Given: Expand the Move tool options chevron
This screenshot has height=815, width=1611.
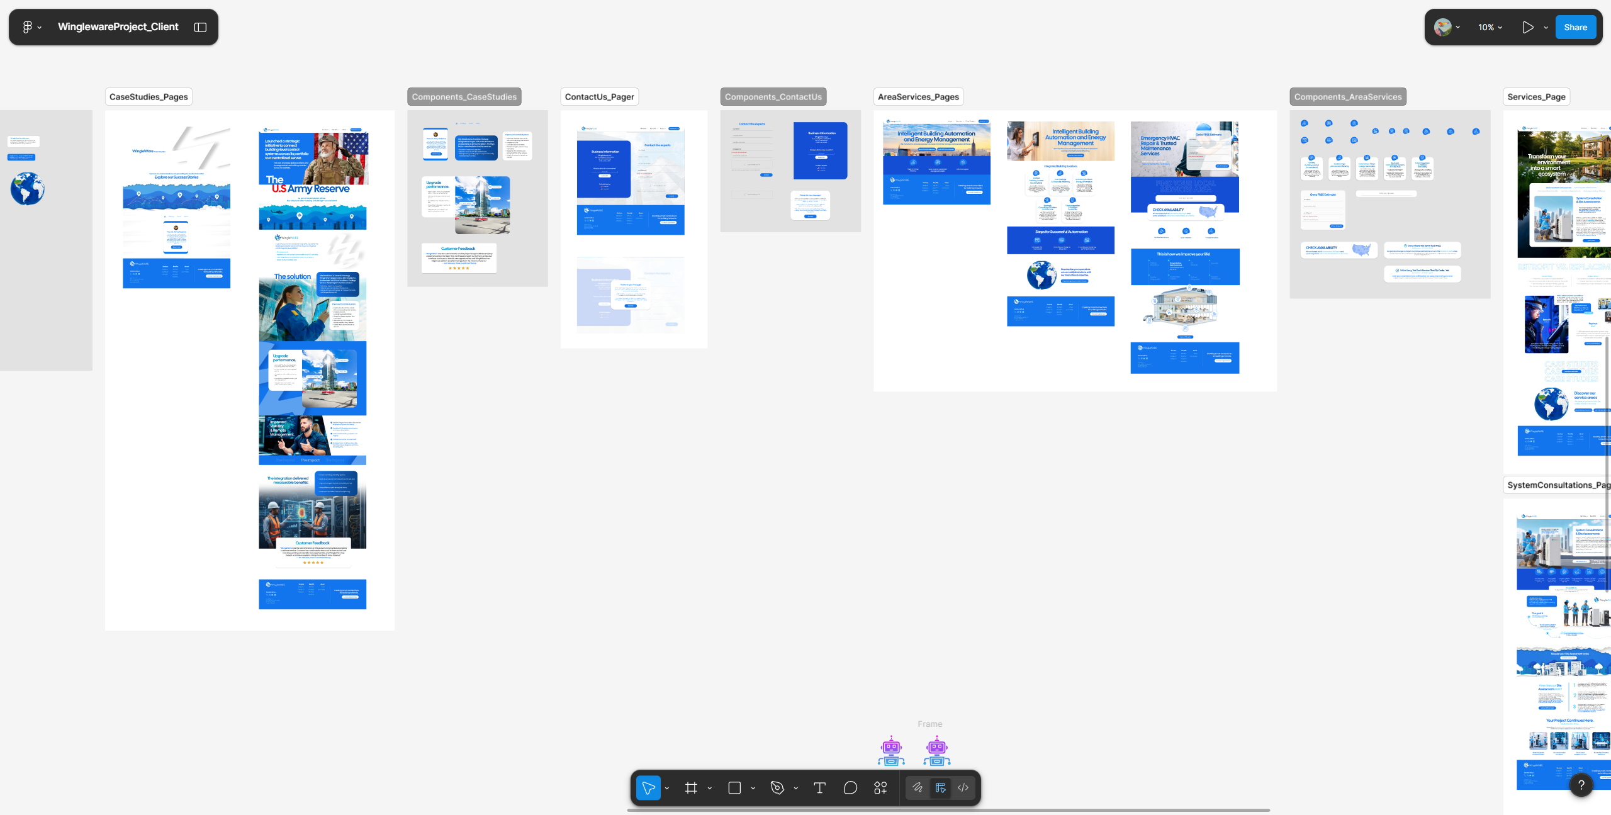Looking at the screenshot, I should click(667, 788).
